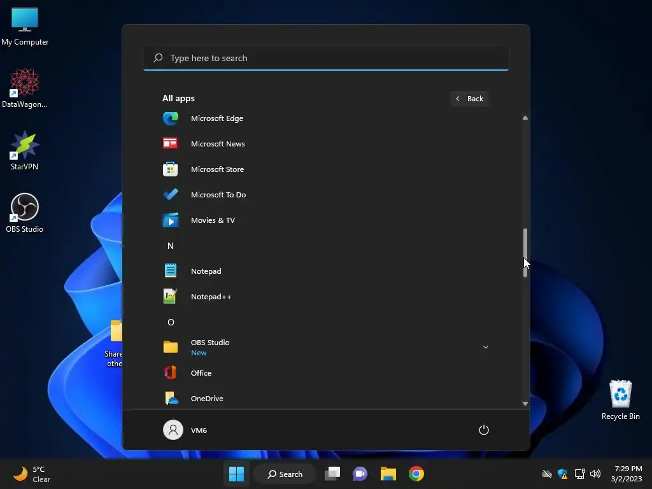Click the 'OneDrive' entry text
This screenshot has width=652, height=489.
click(x=207, y=399)
